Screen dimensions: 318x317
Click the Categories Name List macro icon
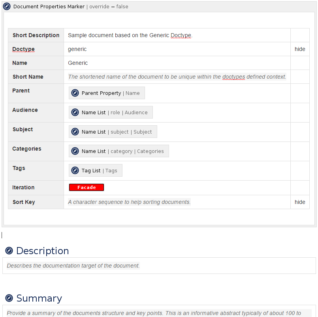[x=75, y=151]
